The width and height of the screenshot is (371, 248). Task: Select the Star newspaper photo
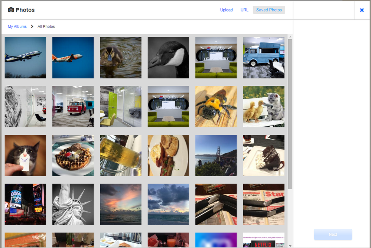pyautogui.click(x=264, y=205)
